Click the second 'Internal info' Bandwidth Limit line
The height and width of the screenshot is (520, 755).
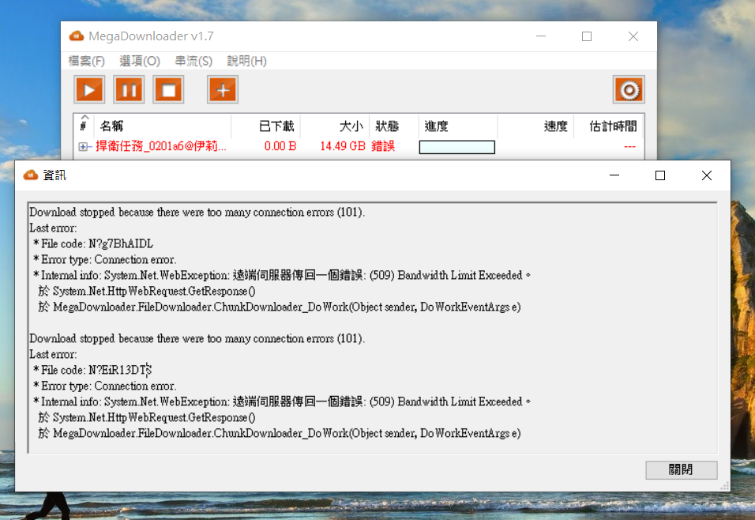coord(282,401)
